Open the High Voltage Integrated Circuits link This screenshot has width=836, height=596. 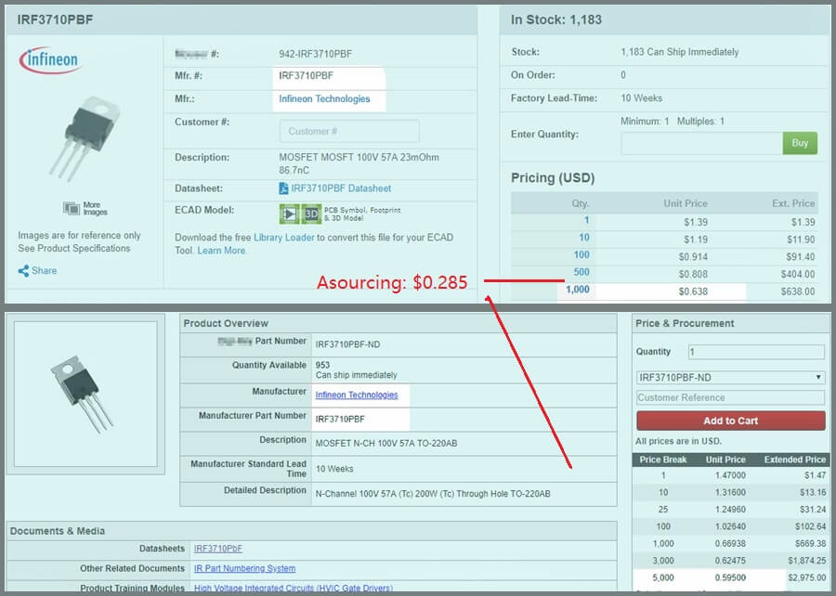click(294, 588)
